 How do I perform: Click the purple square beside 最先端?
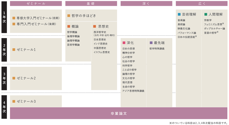click(151, 43)
